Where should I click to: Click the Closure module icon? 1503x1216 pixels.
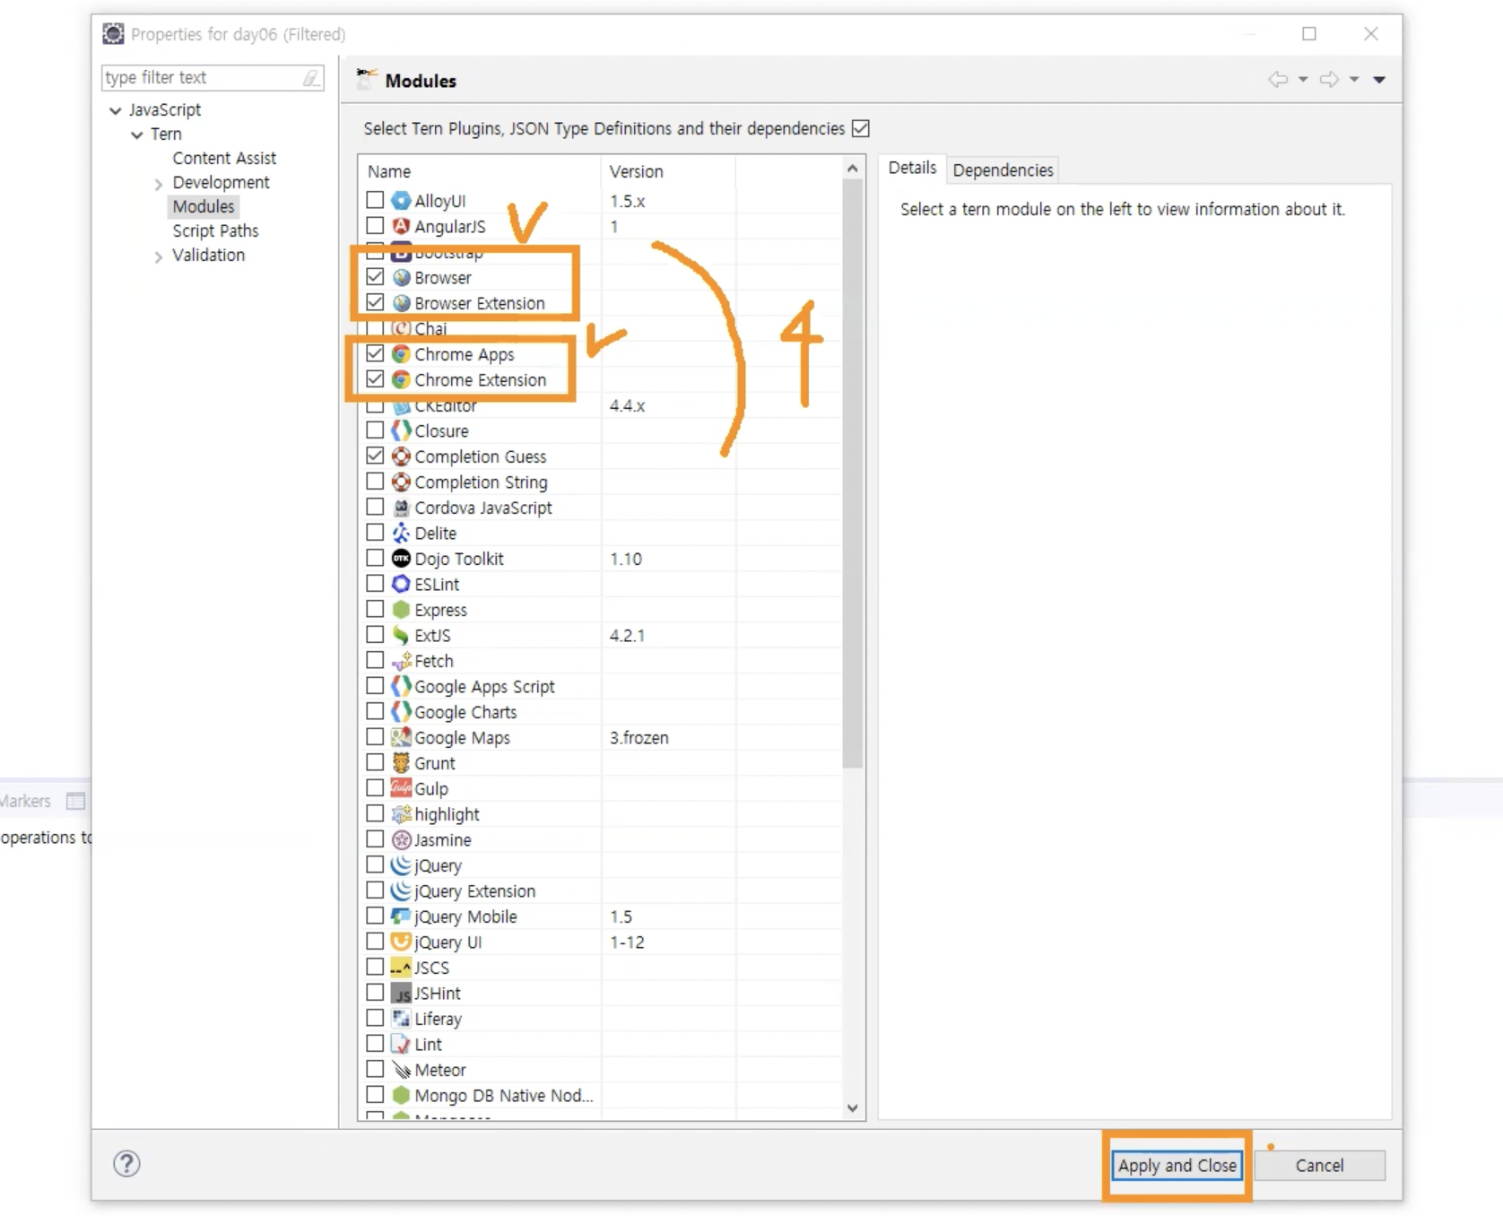coord(401,430)
